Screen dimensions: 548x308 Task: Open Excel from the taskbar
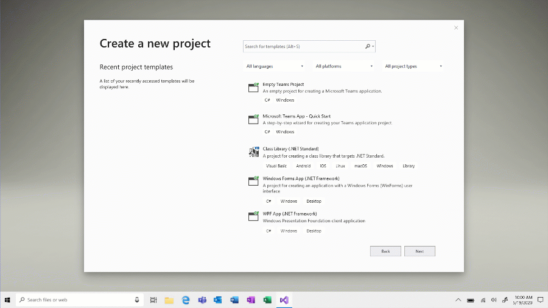coord(267,300)
